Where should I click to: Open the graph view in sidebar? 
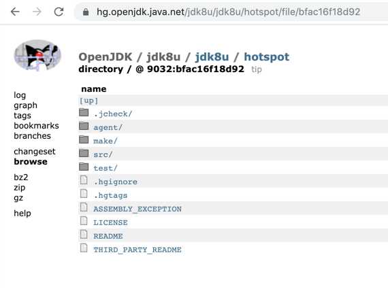coord(25,105)
